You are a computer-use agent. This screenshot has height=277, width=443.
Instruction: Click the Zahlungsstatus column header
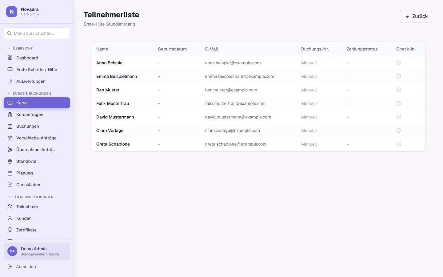click(362, 49)
